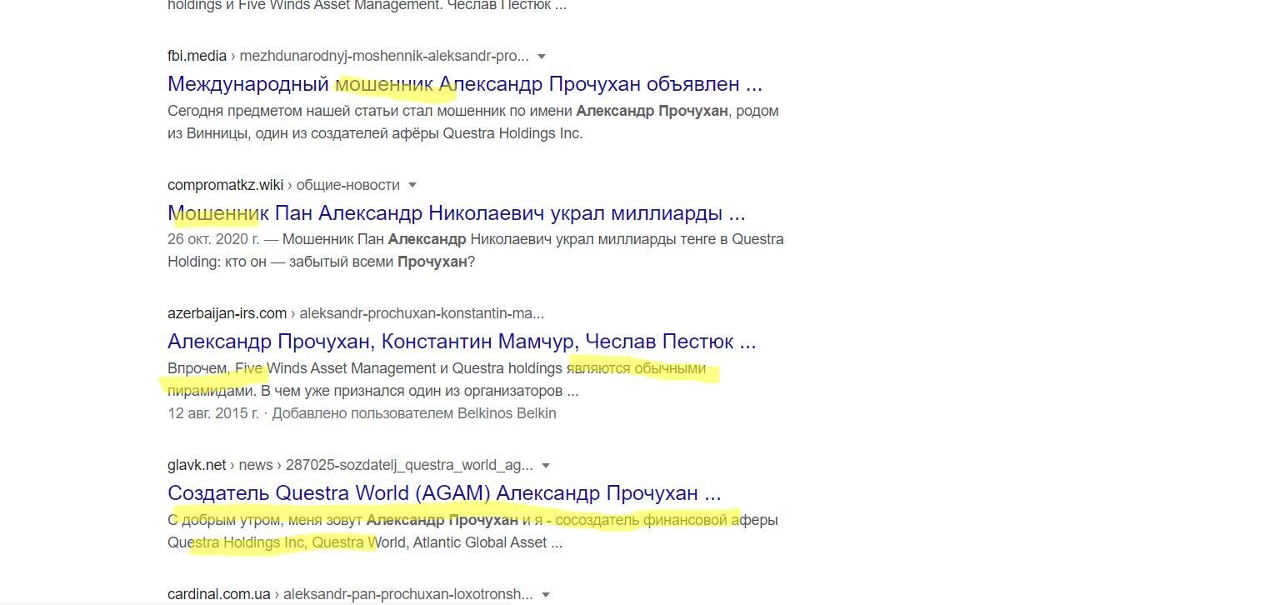Click the '26 окт. 2020 г.' snippet date

point(213,239)
